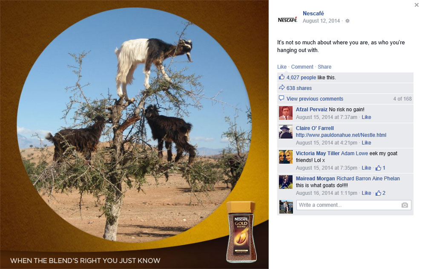This screenshot has width=422, height=269.
Task: Like Claire O' Farrell's comment
Action: [366, 143]
